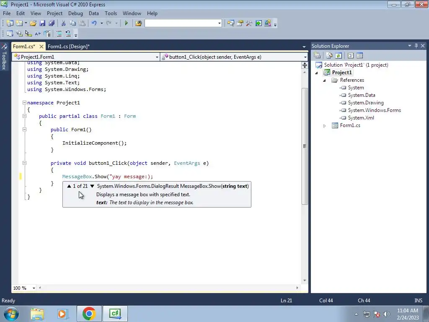
Task: Open the Project menu
Action: pos(54,13)
